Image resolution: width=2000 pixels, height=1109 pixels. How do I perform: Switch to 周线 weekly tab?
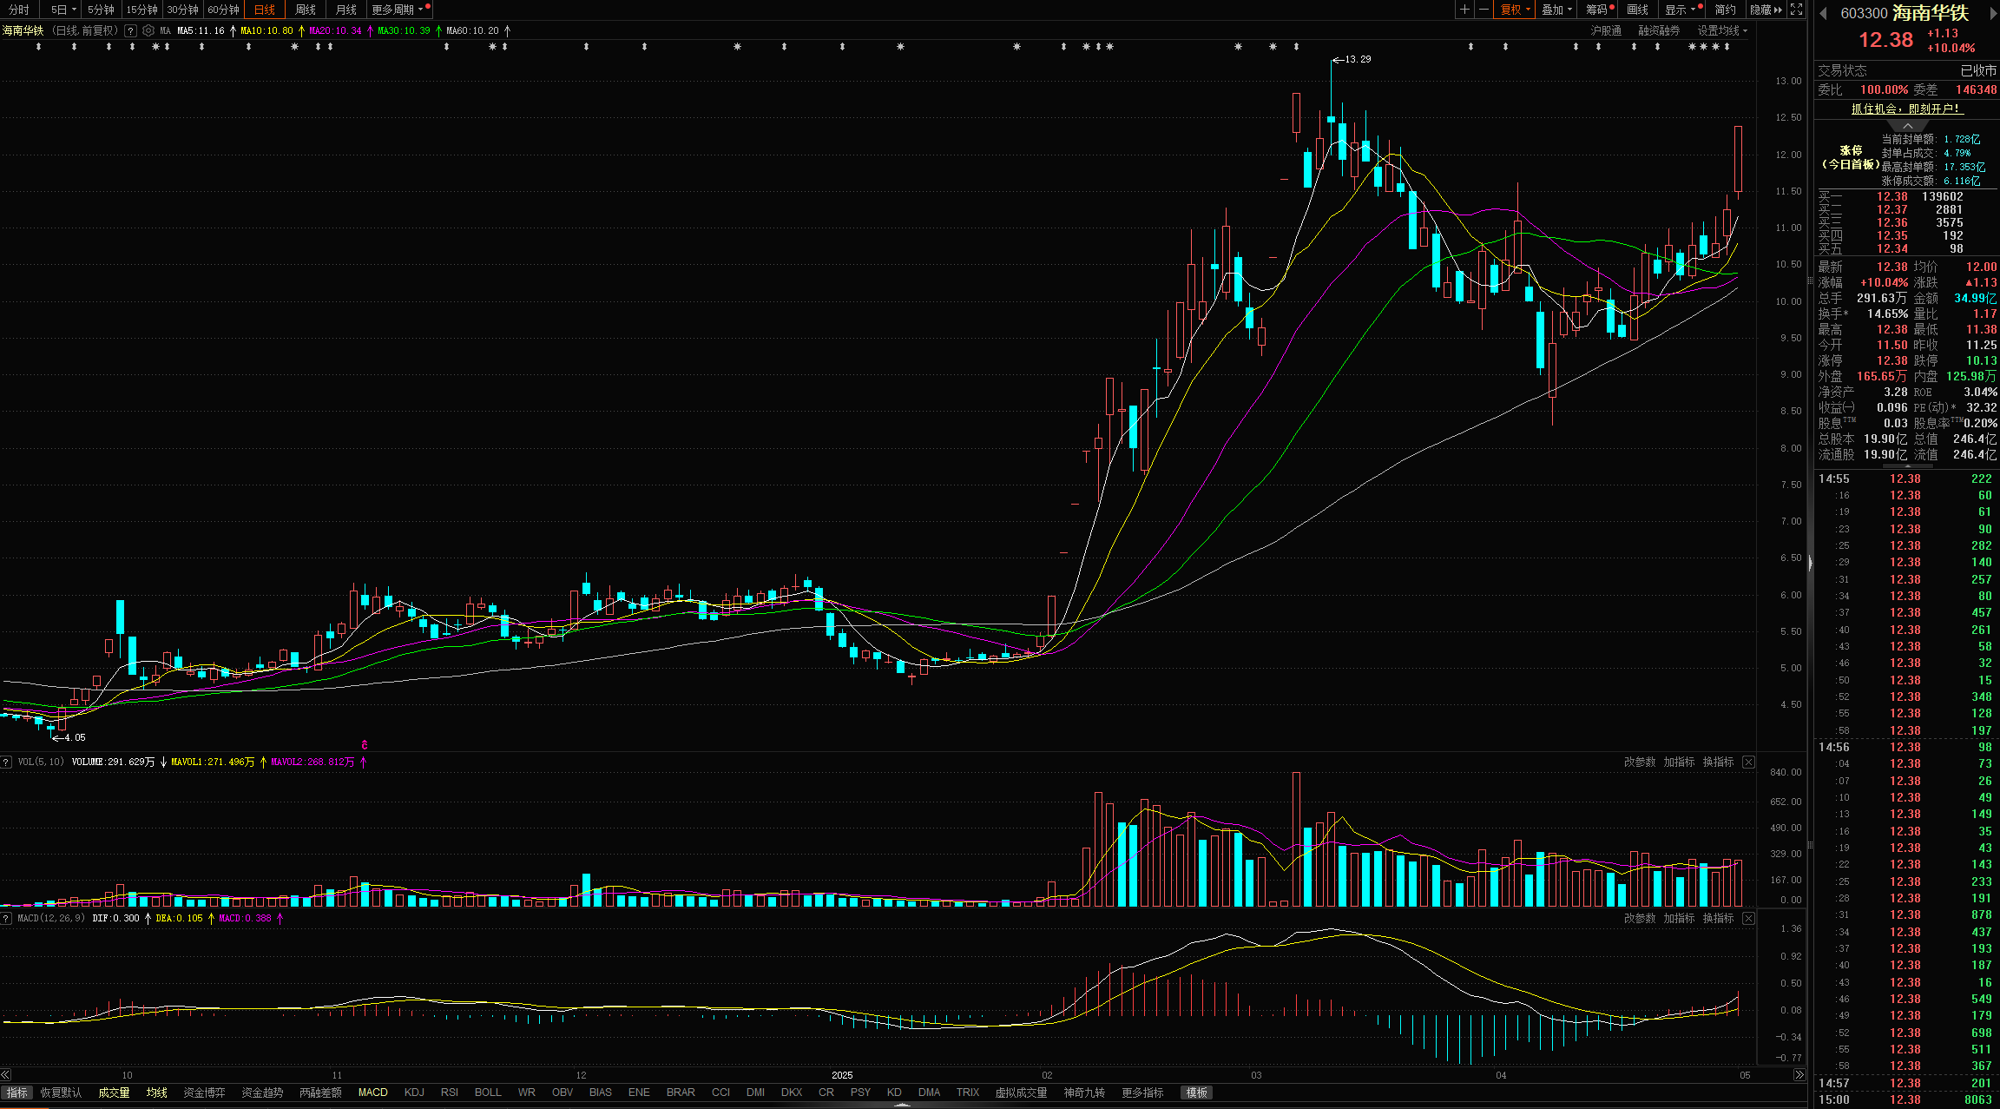tap(306, 10)
